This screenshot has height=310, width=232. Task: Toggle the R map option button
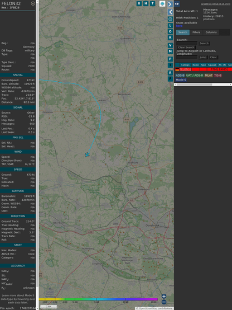(x=170, y=73)
